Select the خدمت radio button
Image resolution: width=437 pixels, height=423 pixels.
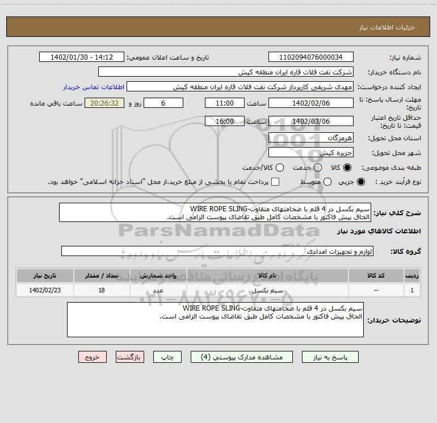click(x=318, y=167)
